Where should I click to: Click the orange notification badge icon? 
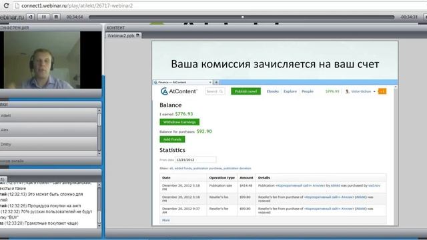[x=382, y=91]
